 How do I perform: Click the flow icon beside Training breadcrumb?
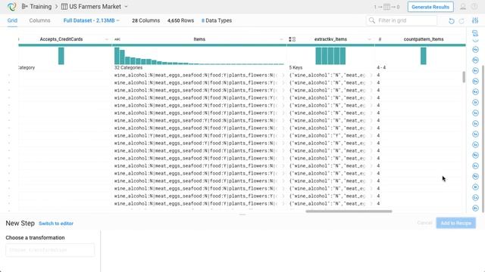tap(24, 7)
